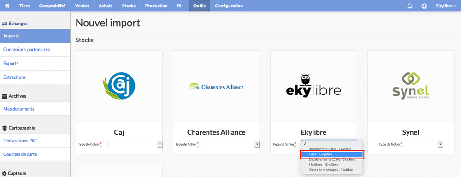Open Caj file type dropdown
The image size is (461, 177).
(135, 144)
